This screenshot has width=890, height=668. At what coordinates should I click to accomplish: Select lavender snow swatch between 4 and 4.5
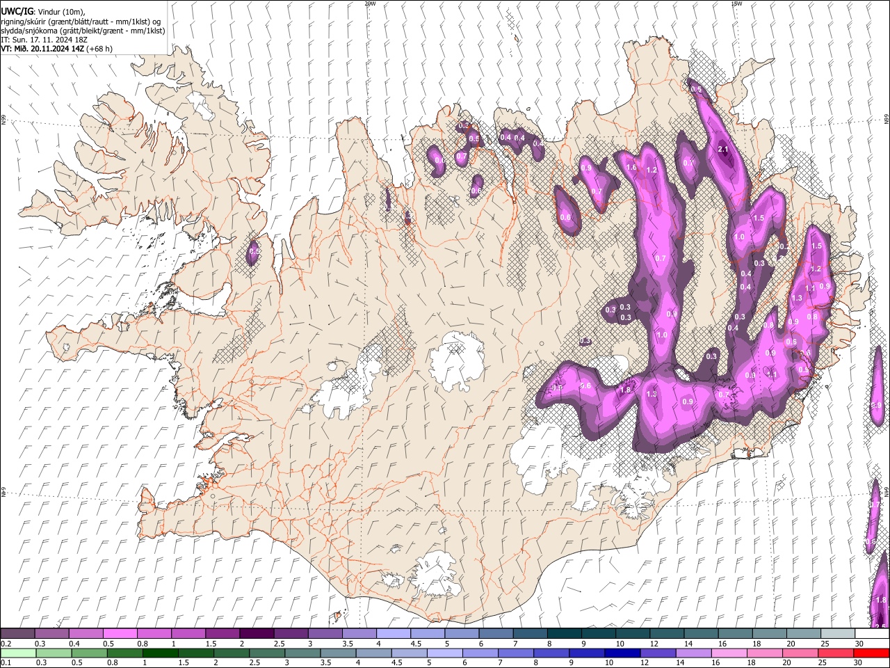[393, 633]
